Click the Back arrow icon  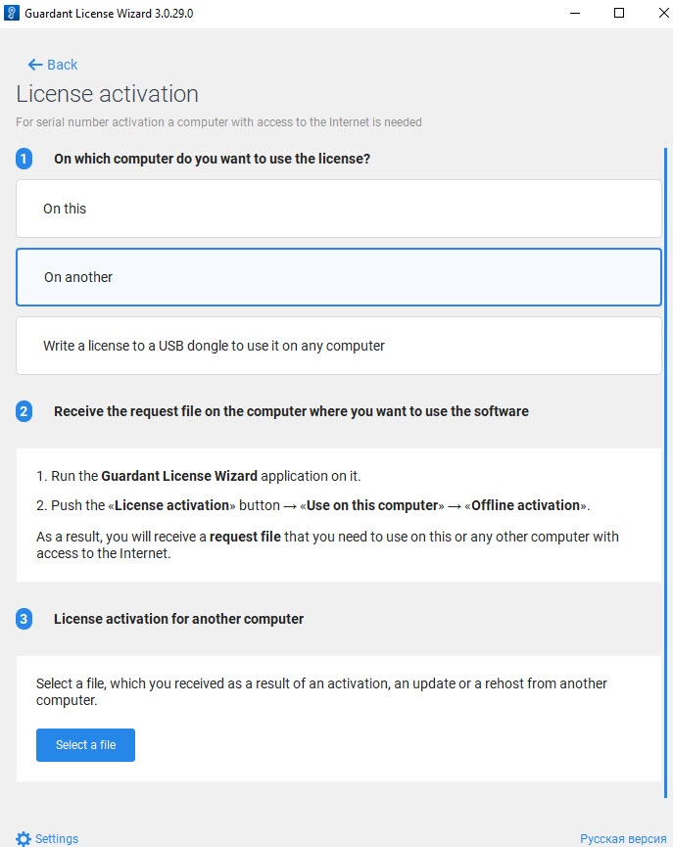click(x=35, y=65)
